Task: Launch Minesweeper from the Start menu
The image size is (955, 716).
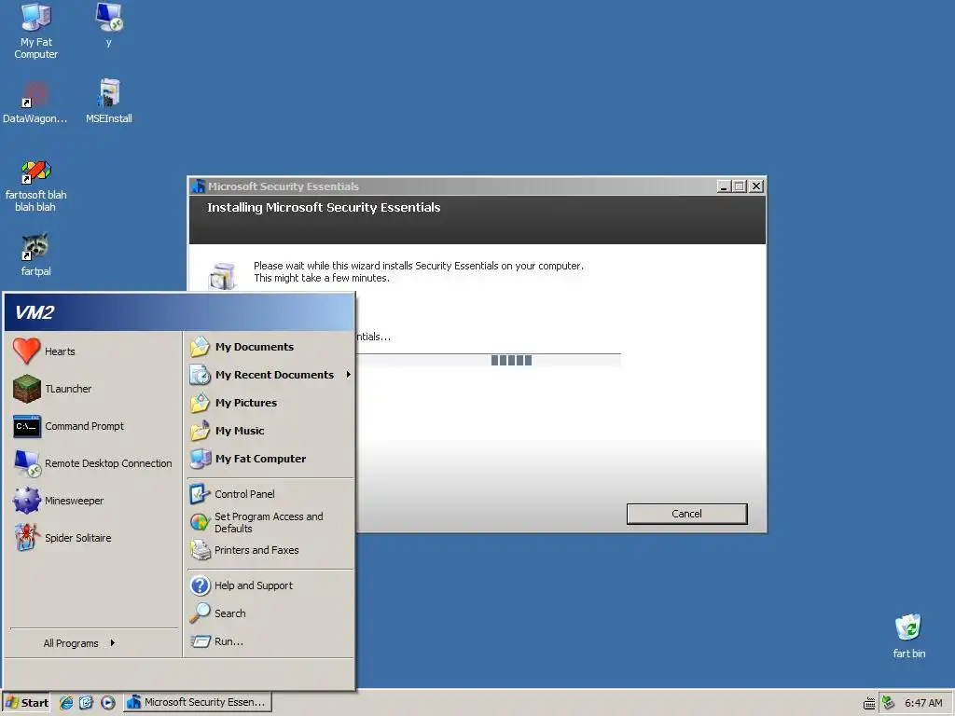Action: [94, 501]
